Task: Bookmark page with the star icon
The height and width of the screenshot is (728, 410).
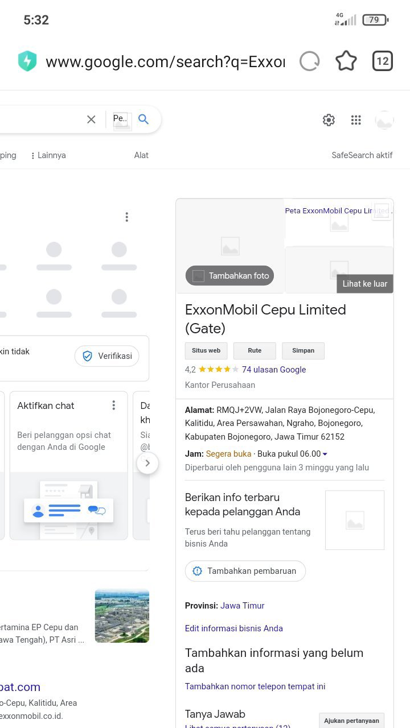Action: click(x=346, y=61)
